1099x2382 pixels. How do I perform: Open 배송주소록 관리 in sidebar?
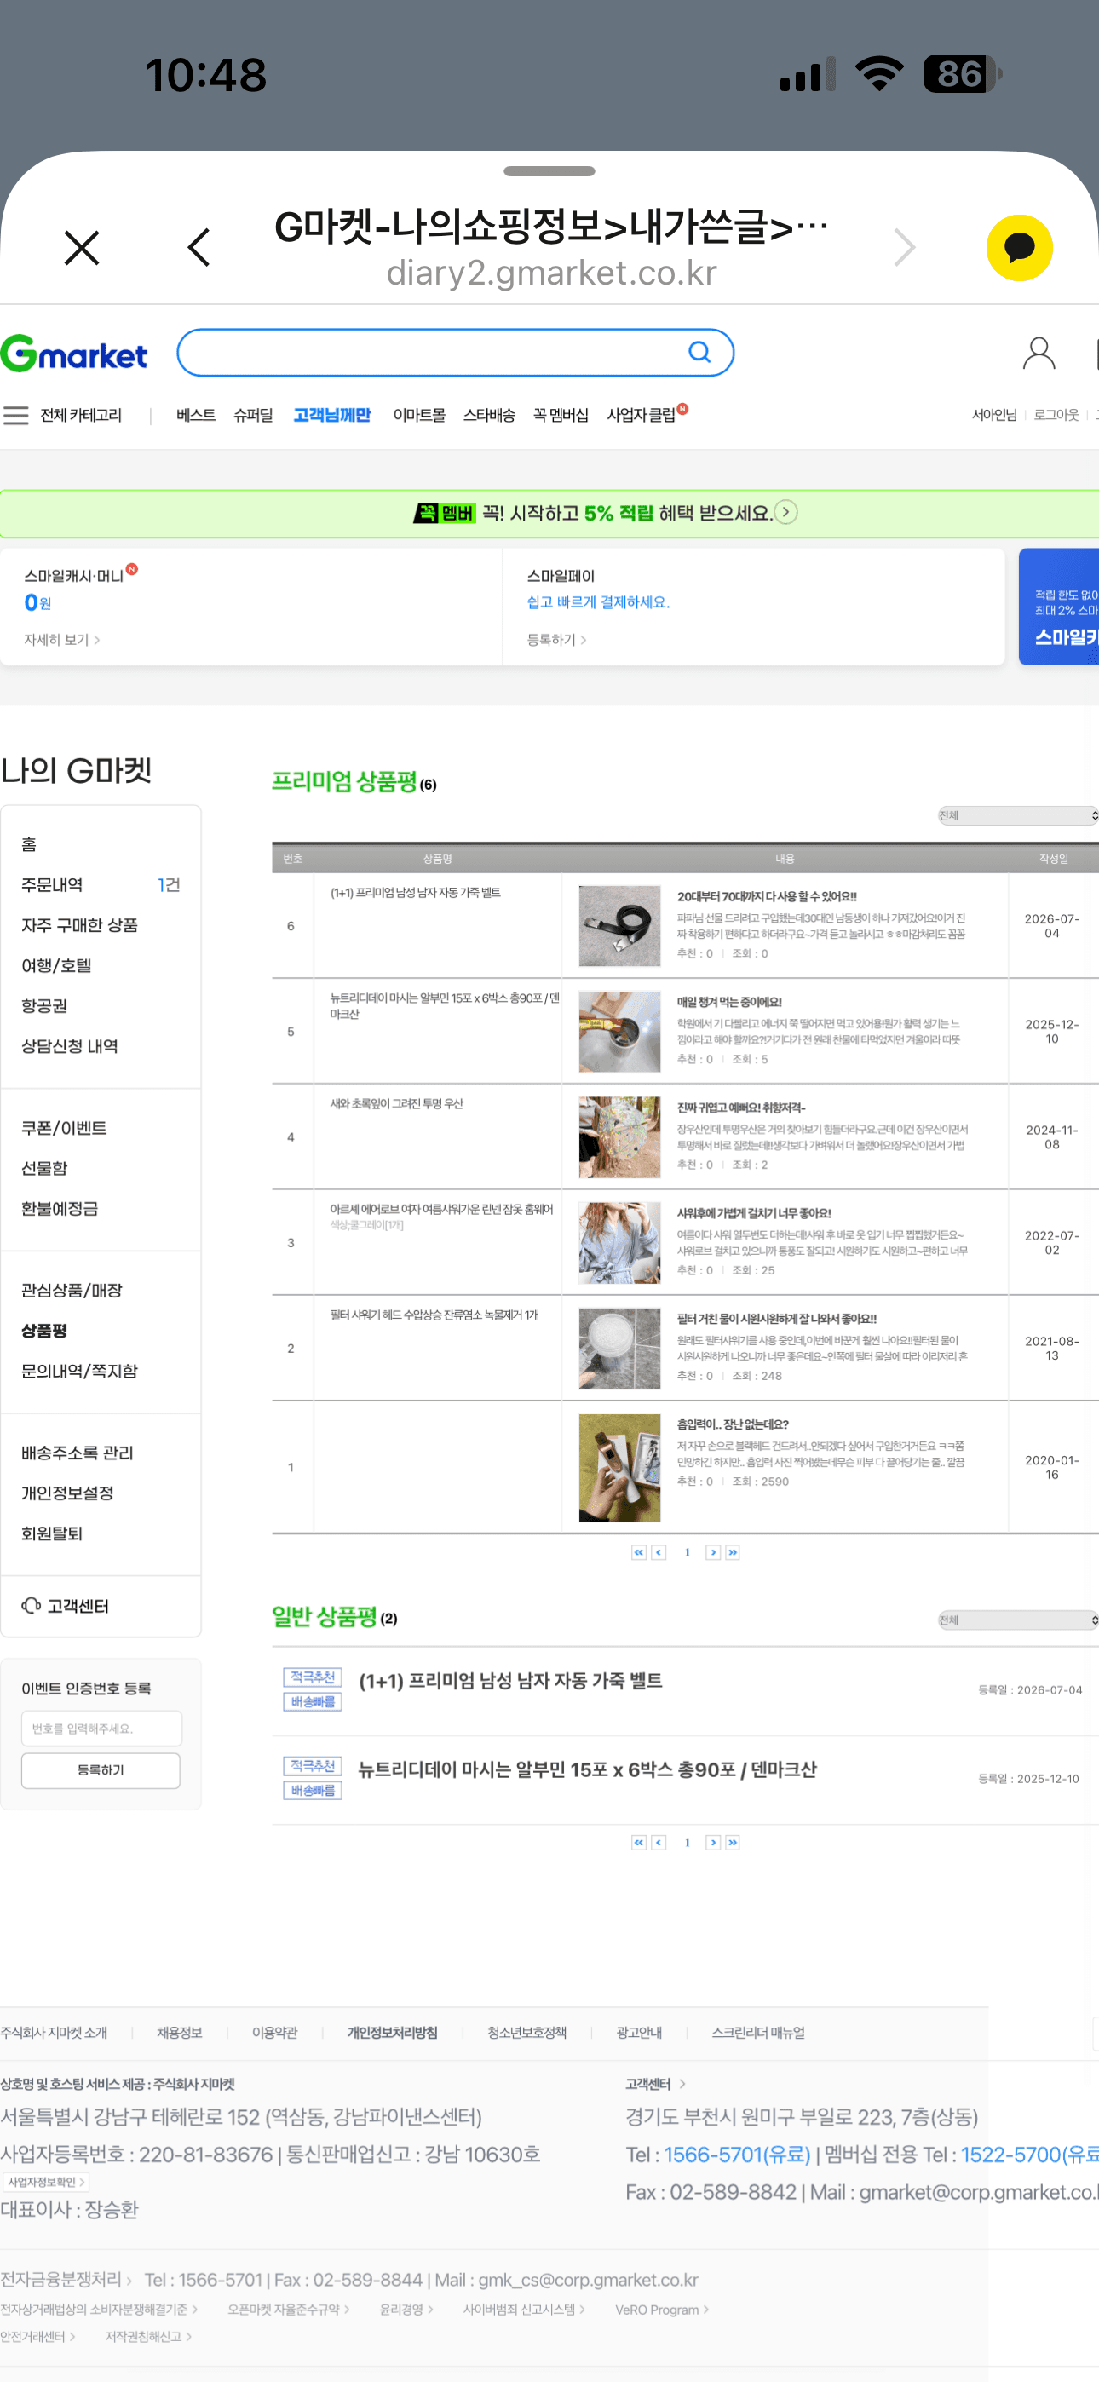click(x=78, y=1453)
